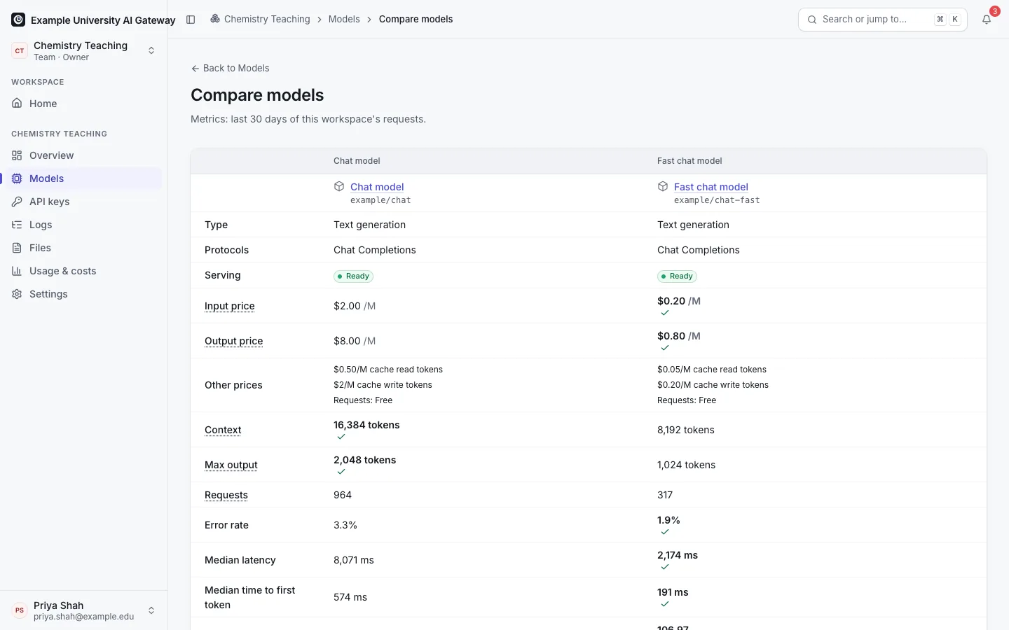Click the 1,024 tokens max output value
Screen dimensions: 1009x630
tap(686, 465)
